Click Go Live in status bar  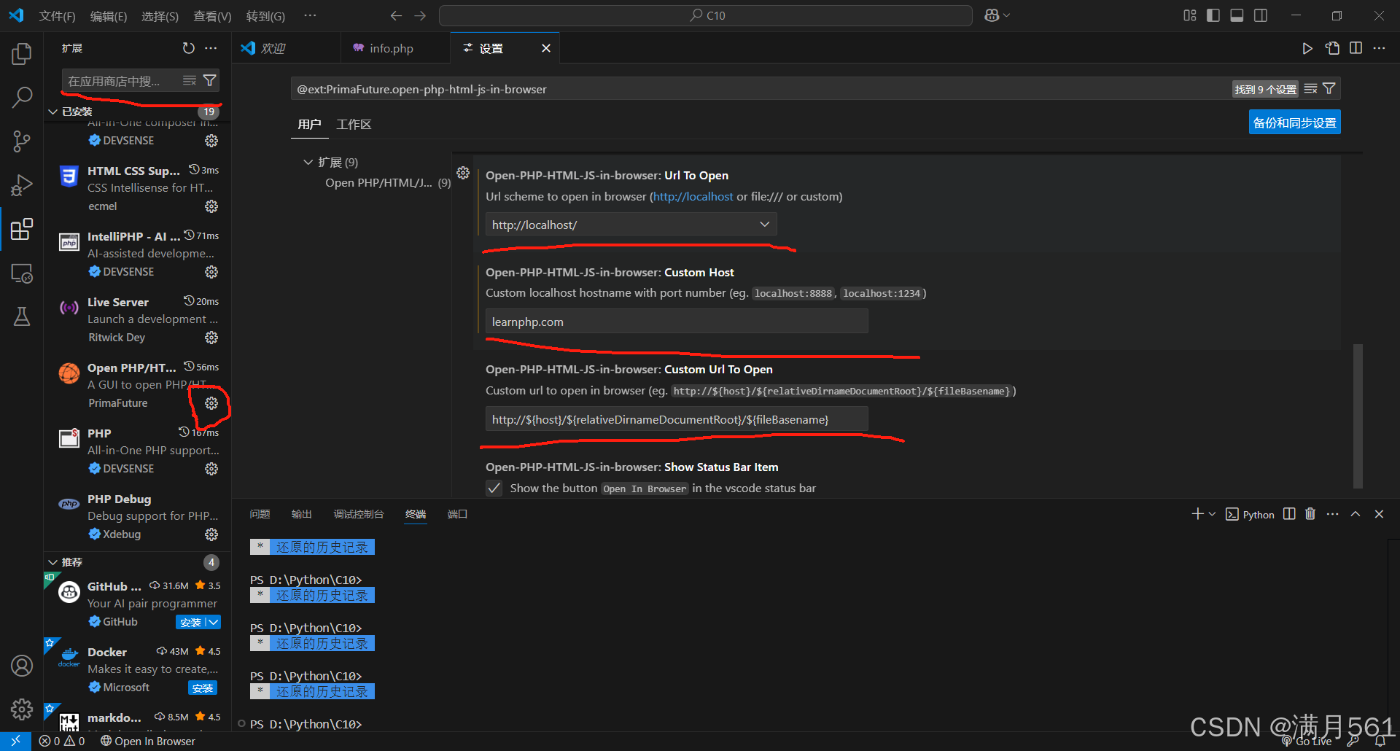(x=1307, y=741)
